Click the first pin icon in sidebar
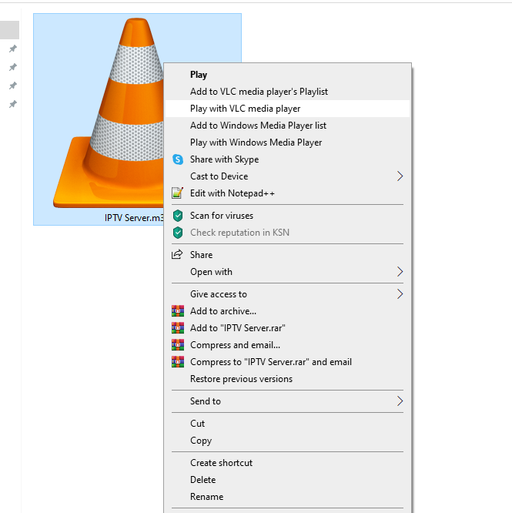Screen dimensions: 512x513 tap(13, 49)
